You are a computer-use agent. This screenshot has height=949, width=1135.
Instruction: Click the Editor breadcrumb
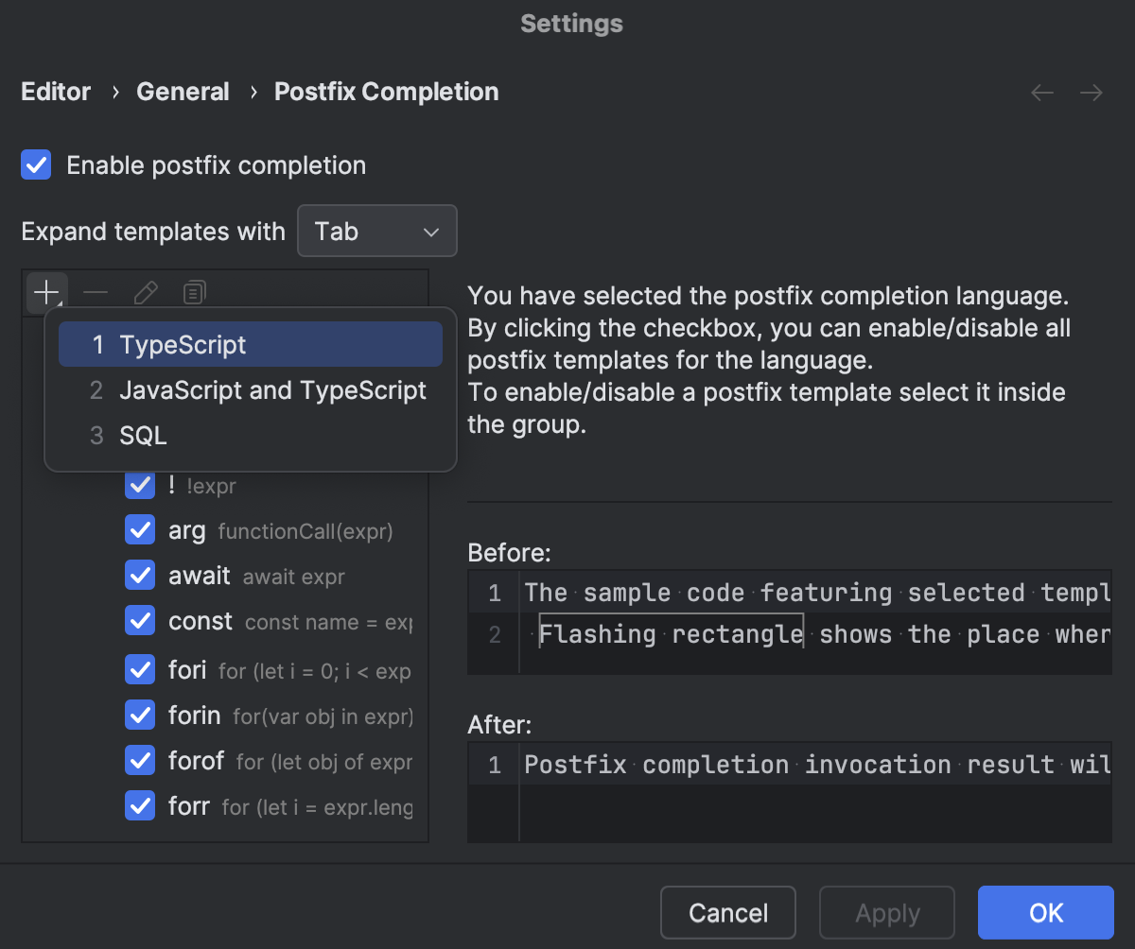(x=56, y=92)
